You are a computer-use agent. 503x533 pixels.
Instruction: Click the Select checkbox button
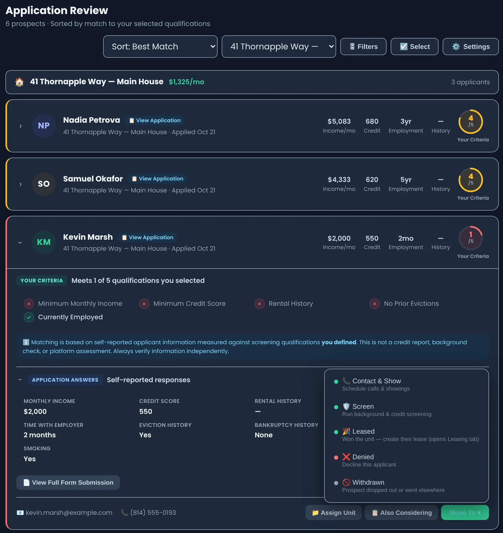[414, 47]
